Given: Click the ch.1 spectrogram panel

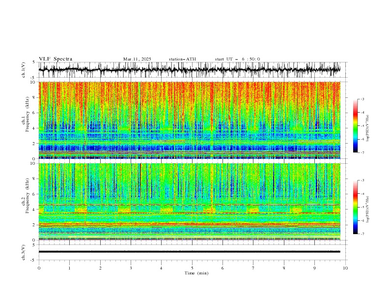Looking at the screenshot, I should click(x=190, y=120).
